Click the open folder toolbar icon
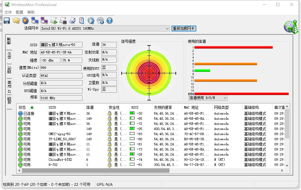This screenshot has width=301, height=190. [16, 21]
